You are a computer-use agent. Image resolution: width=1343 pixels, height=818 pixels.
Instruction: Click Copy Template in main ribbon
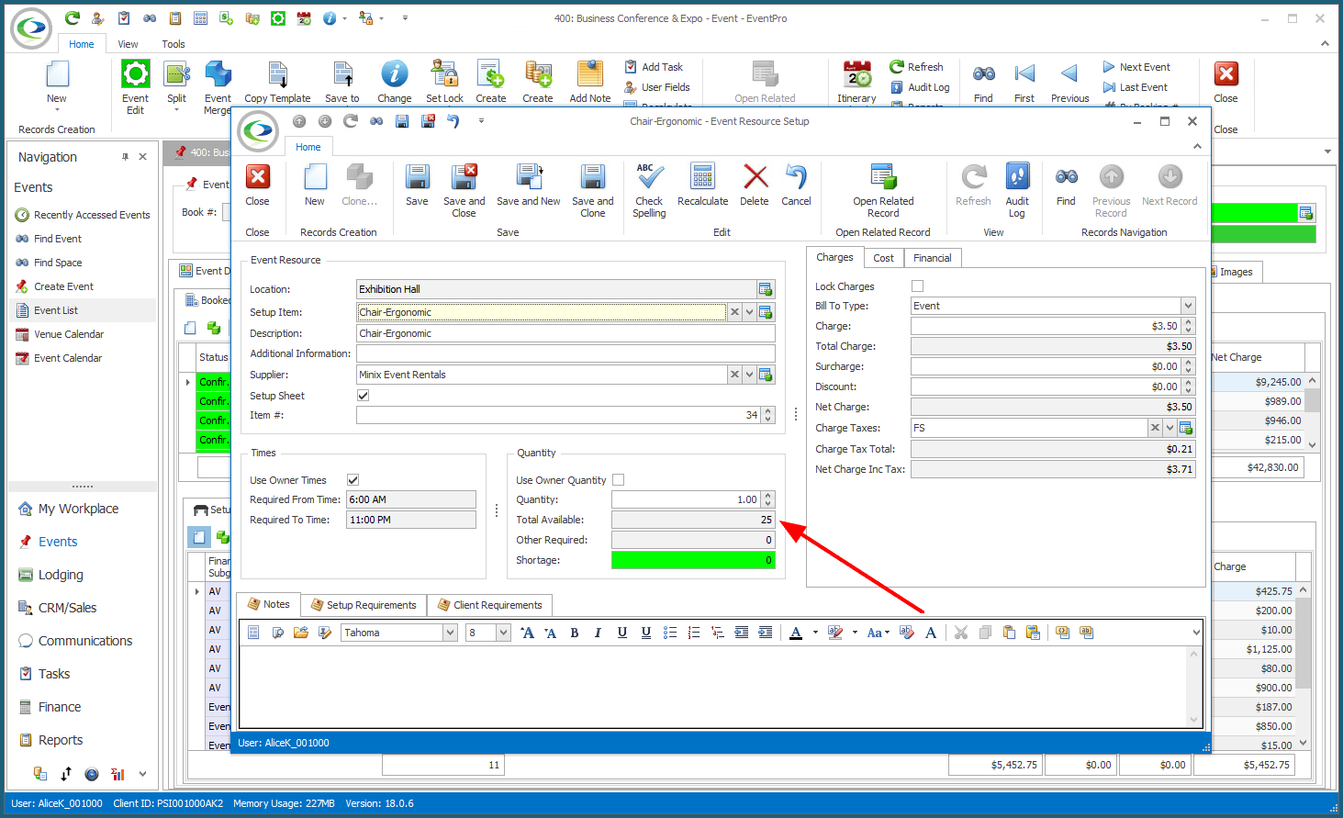click(x=277, y=82)
